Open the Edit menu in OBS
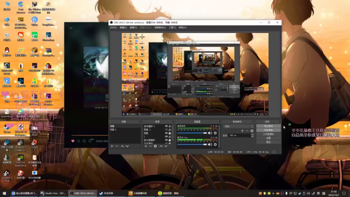The image size is (350, 197). click(x=123, y=28)
